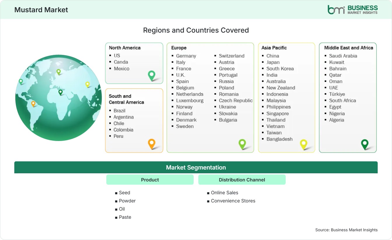The width and height of the screenshot is (392, 240).
Task: Click the orange pin on the globe
Action: click(33, 104)
